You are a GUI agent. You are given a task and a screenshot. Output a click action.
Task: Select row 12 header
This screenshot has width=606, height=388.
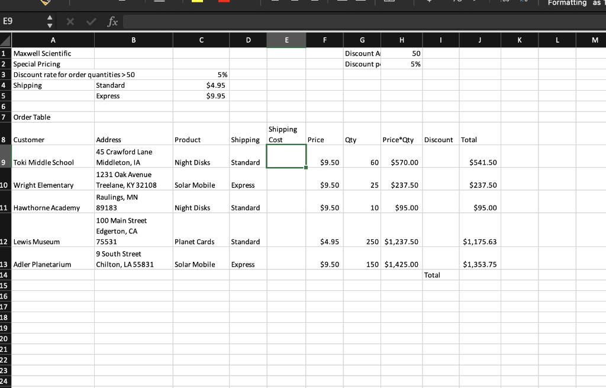click(x=5, y=230)
